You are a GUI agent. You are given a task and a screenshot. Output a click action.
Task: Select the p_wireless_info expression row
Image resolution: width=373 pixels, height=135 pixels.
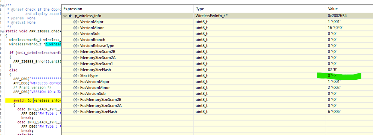217,16
